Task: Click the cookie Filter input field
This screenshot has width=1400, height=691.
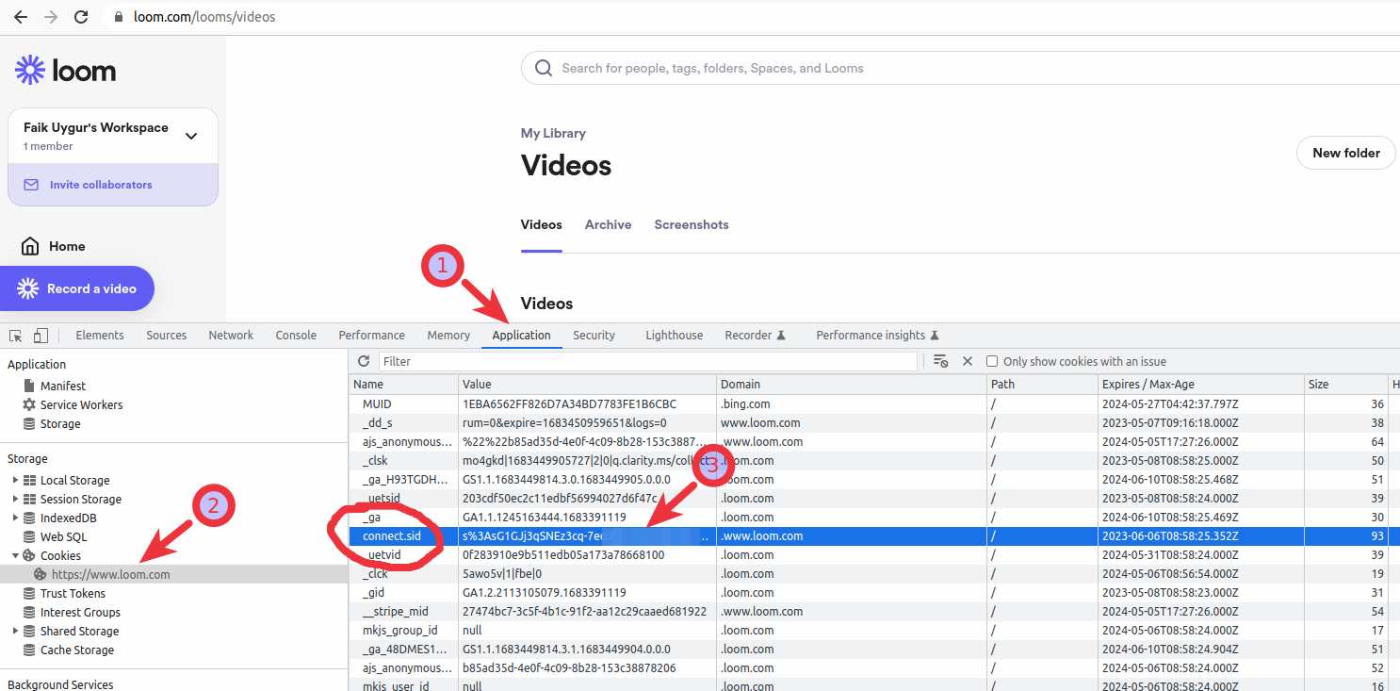Action: 648,361
